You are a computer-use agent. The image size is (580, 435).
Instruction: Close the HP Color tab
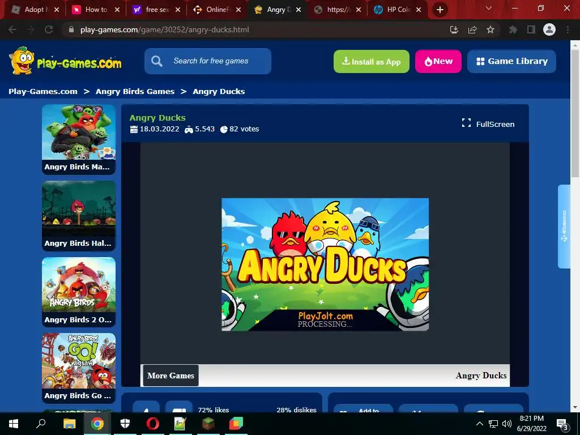pos(419,10)
